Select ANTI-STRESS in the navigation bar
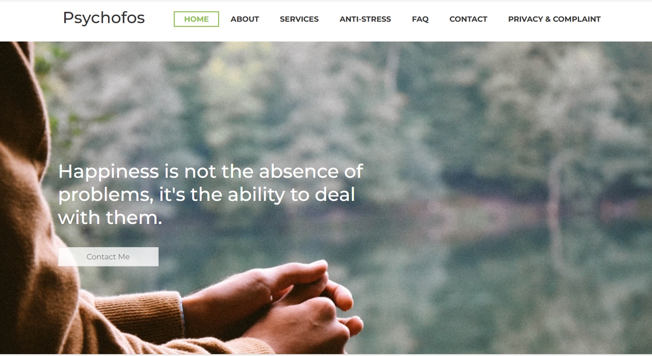The width and height of the screenshot is (652, 356). point(365,19)
